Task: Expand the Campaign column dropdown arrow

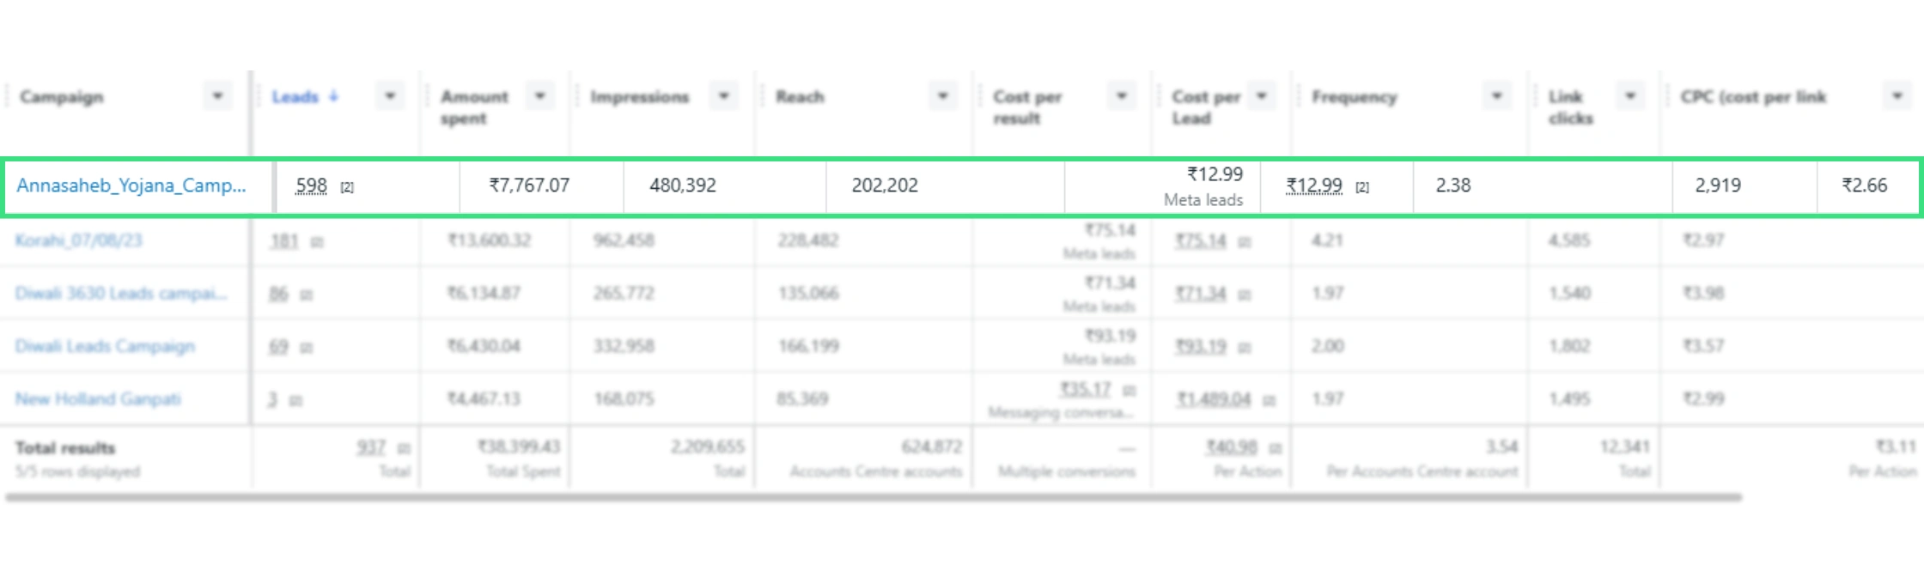Action: pos(218,96)
